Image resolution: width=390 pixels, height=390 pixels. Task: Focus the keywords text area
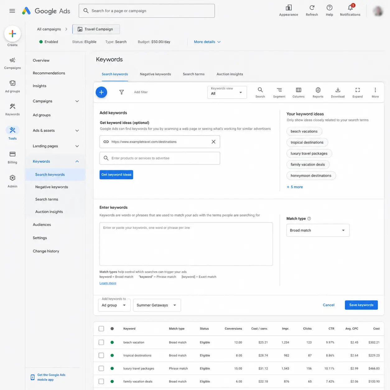click(x=186, y=244)
